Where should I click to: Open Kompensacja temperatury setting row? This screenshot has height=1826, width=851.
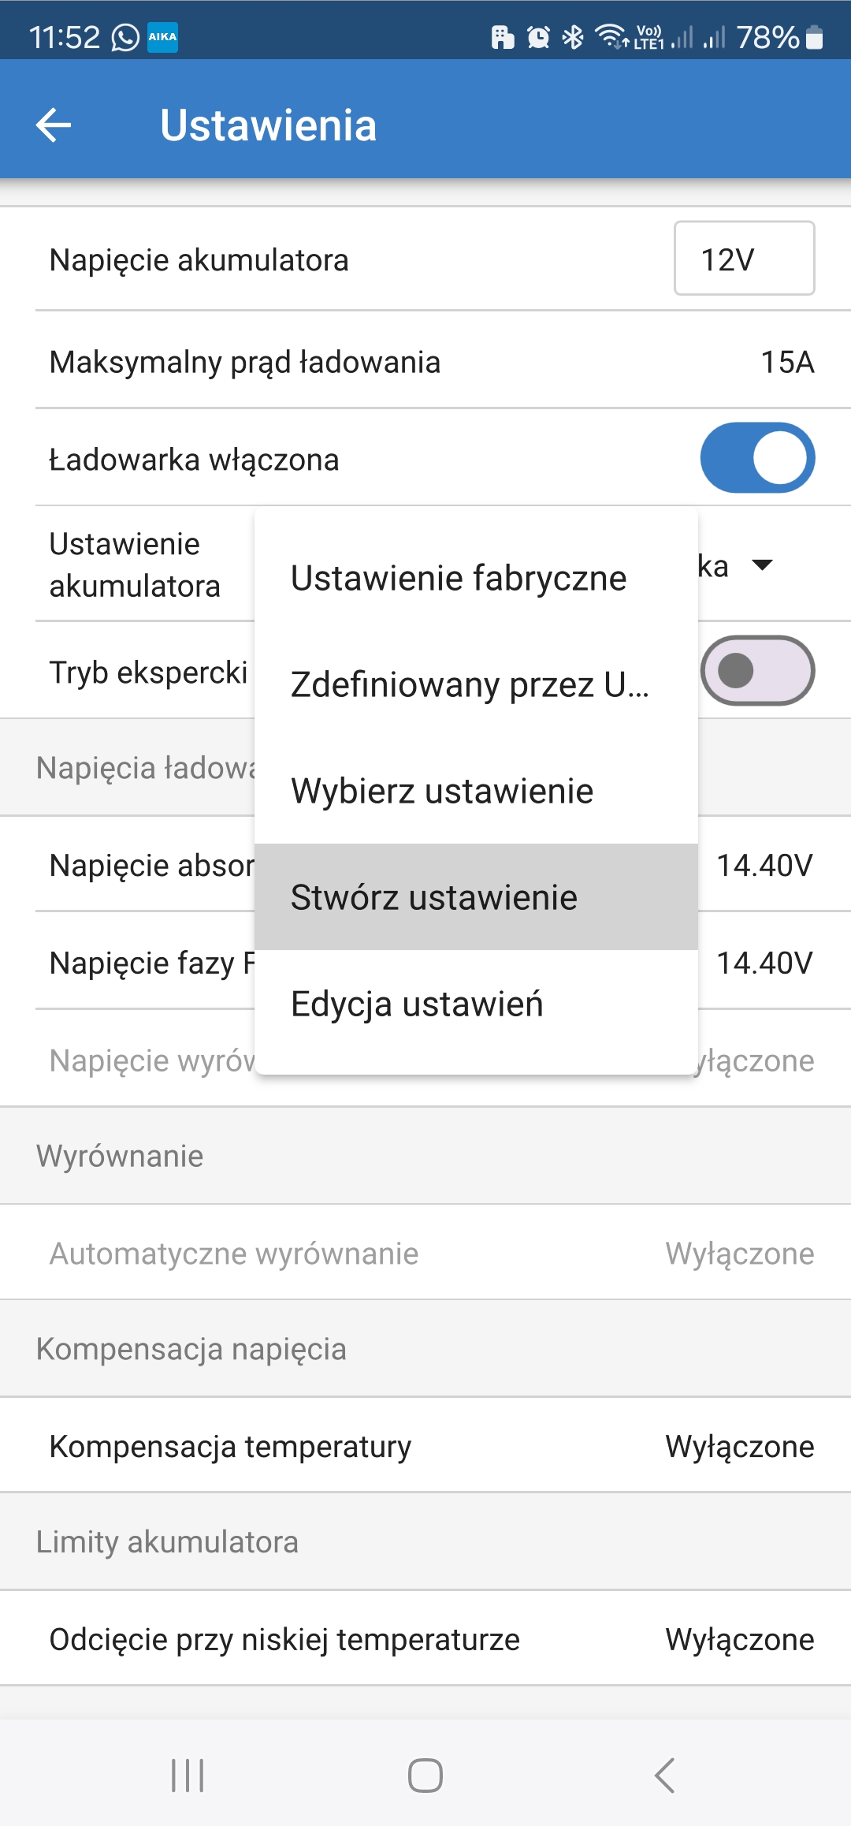coord(425,1446)
